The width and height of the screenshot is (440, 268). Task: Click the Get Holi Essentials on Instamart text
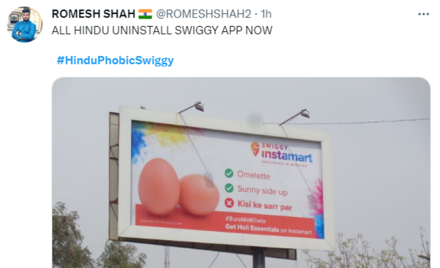click(268, 230)
